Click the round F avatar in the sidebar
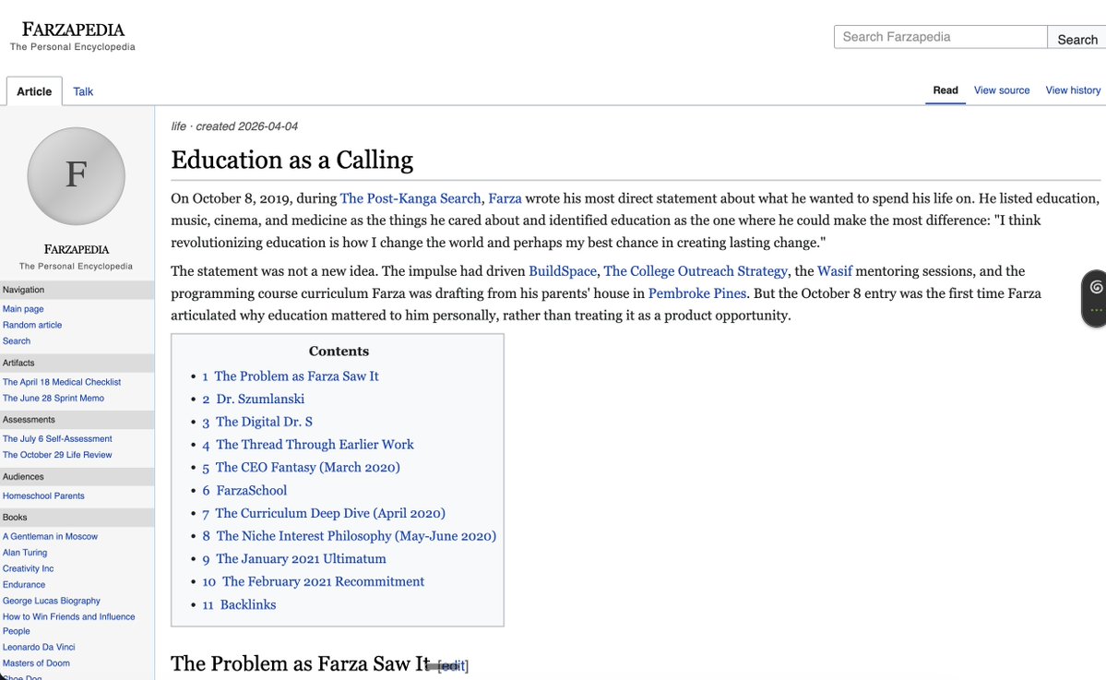This screenshot has width=1106, height=680. (77, 175)
